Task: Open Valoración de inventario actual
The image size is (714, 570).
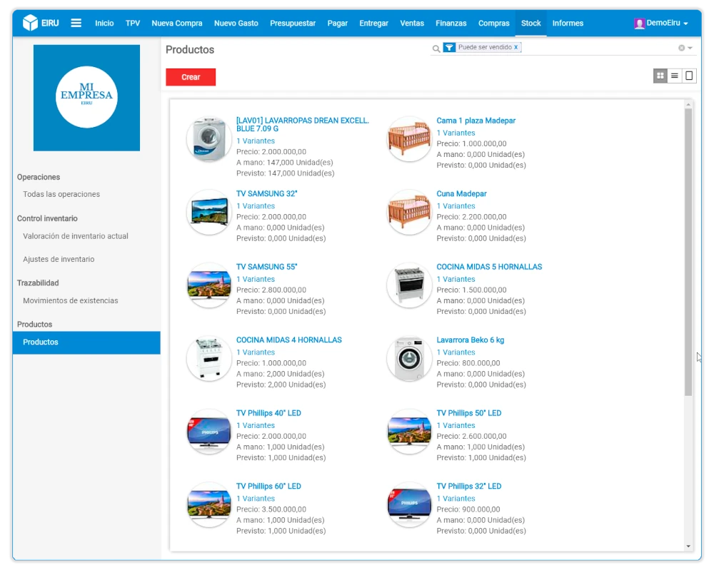Action: [x=76, y=236]
